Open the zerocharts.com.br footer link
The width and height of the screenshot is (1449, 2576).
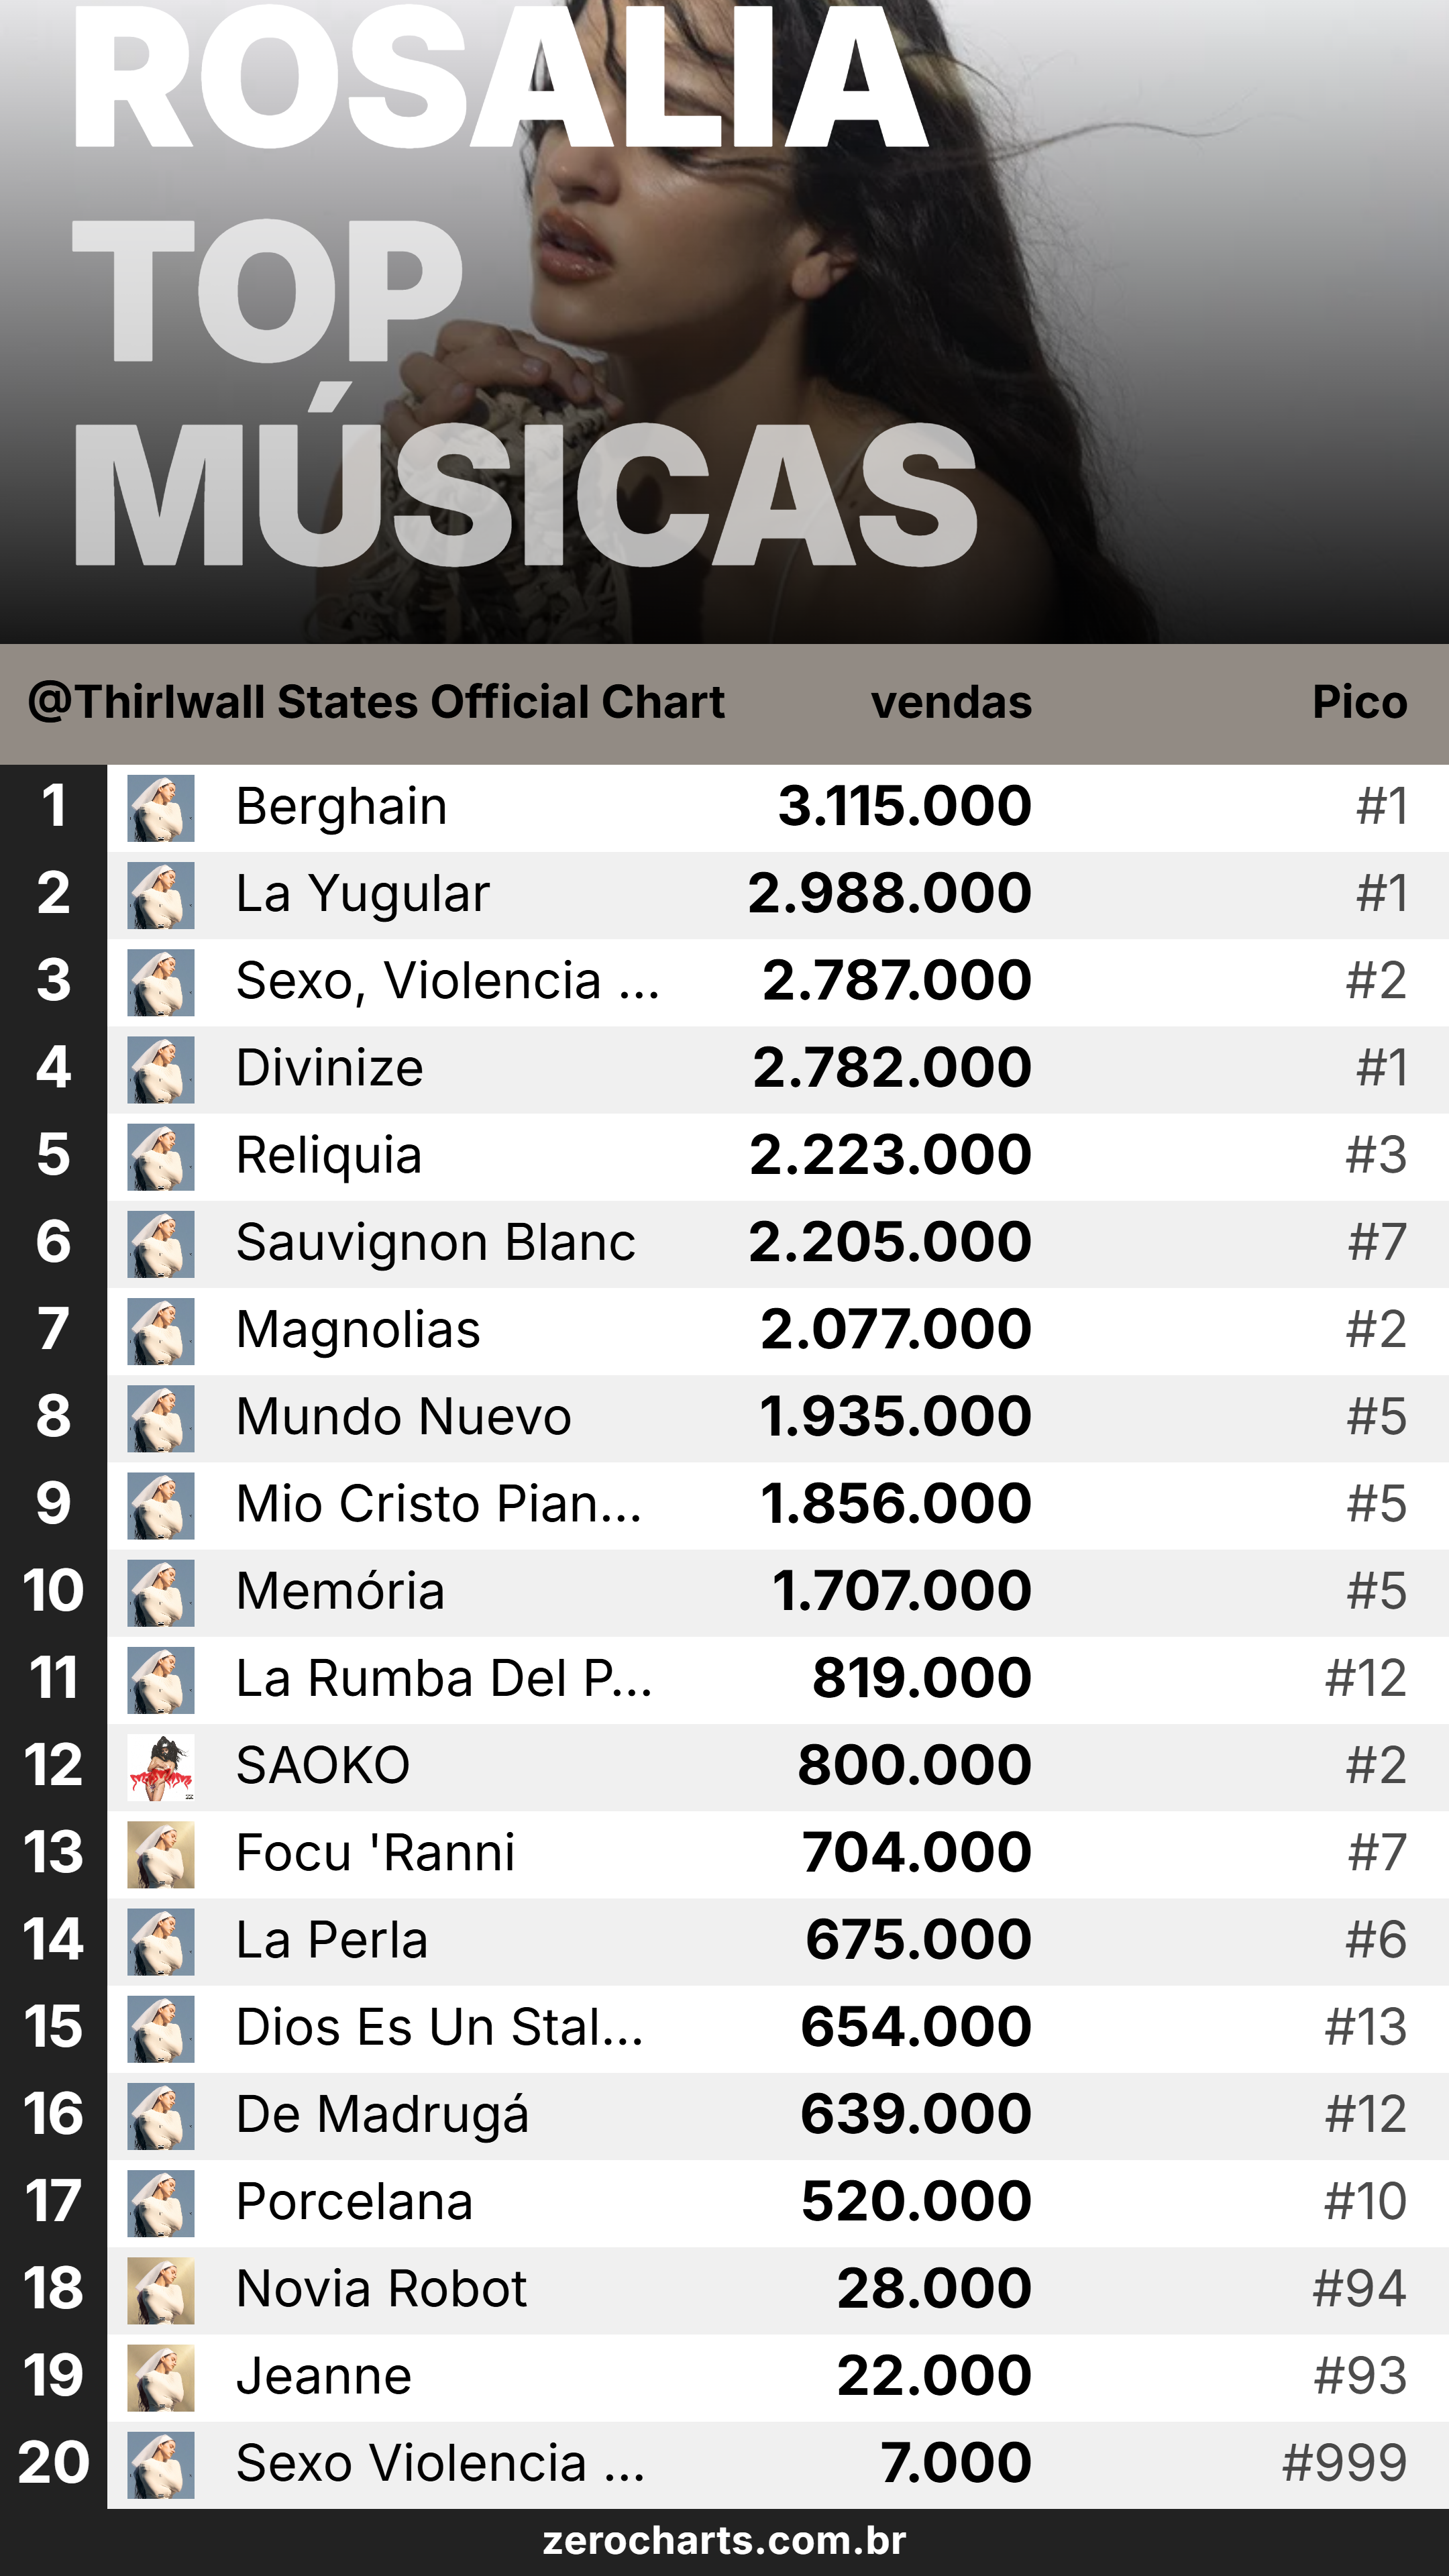click(x=724, y=2540)
